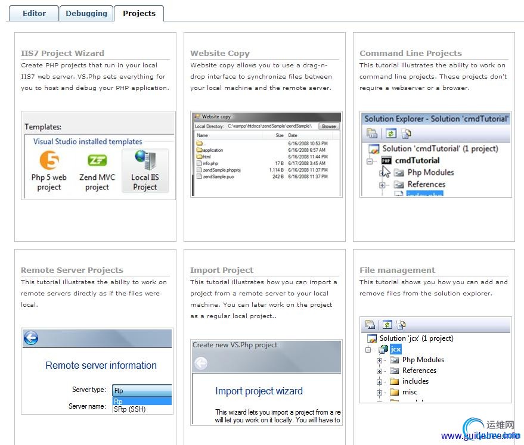The width and height of the screenshot is (524, 445).
Task: Click 'Remote server information' title text
Action: (101, 366)
